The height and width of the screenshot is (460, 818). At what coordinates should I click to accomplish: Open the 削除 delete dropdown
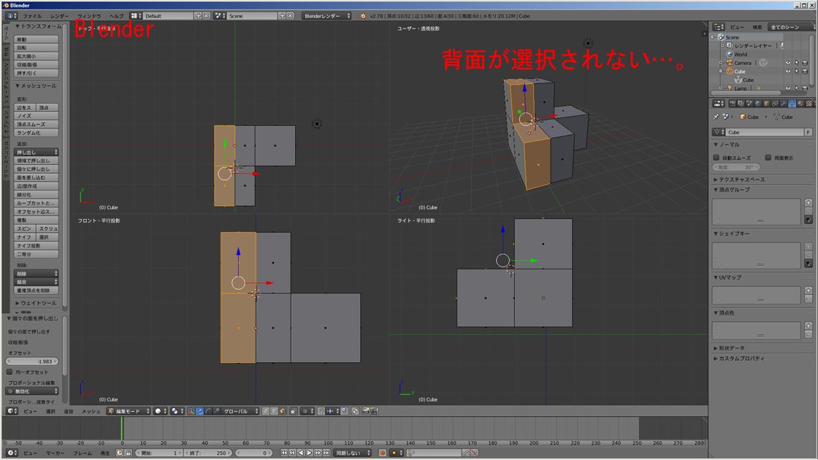[x=36, y=273]
